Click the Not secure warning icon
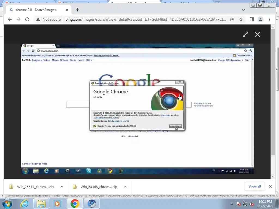 coord(38,19)
